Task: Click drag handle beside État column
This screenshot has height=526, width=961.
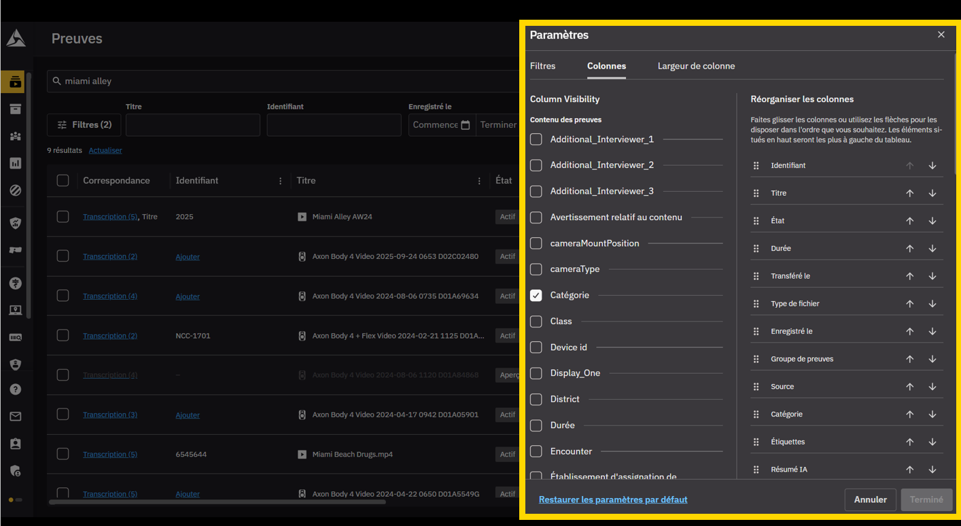Action: coord(756,221)
